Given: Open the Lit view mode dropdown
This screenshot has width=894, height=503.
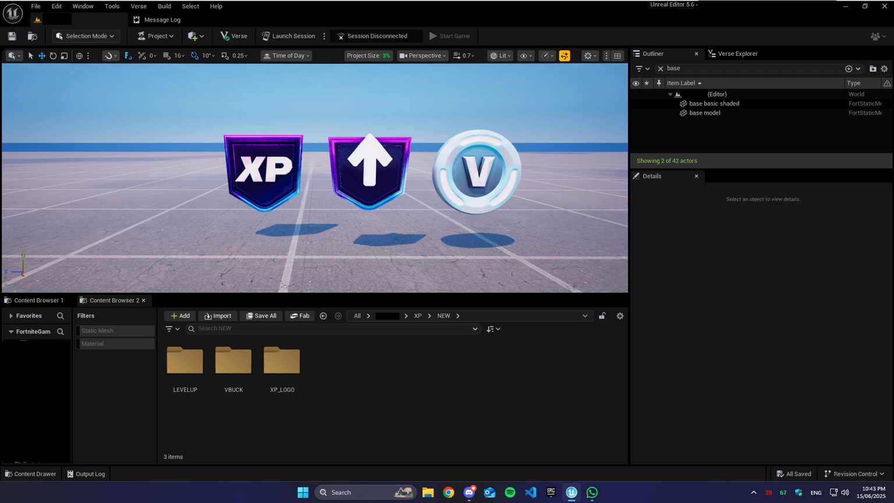Looking at the screenshot, I should [x=501, y=56].
